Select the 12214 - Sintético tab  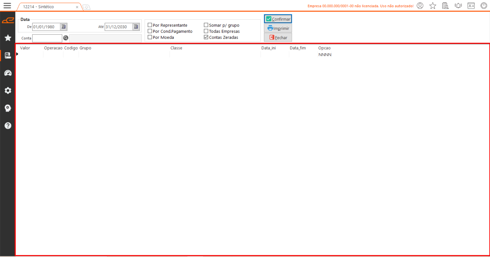(x=38, y=7)
